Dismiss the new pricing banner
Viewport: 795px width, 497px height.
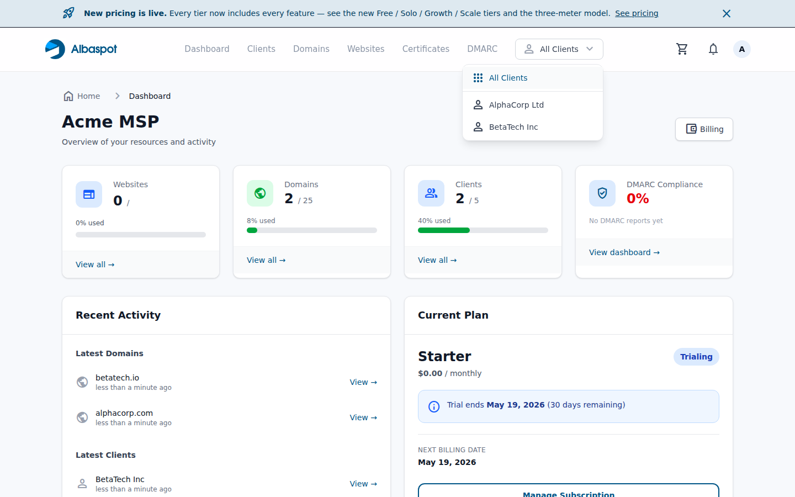coord(727,13)
